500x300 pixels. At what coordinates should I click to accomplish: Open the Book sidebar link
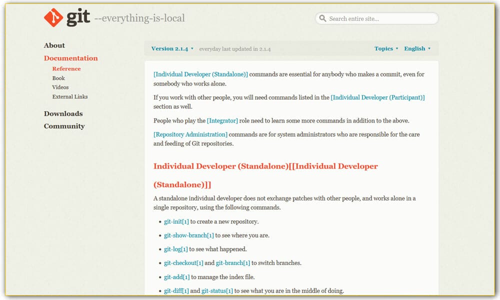tap(58, 78)
